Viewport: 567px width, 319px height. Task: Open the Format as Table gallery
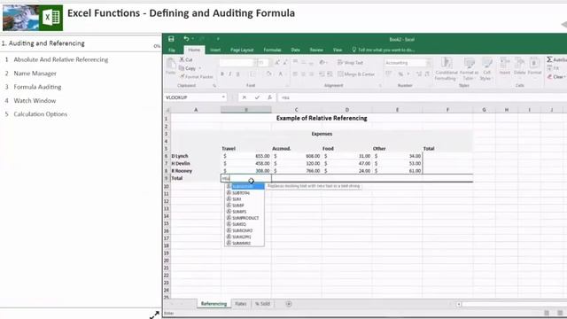[x=469, y=69]
